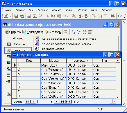Run the Spelling check icon
The image size is (127, 113).
tap(40, 16)
